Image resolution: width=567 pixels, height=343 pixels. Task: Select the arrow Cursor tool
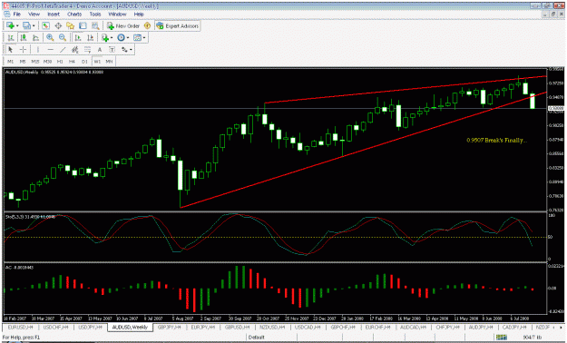click(11, 50)
